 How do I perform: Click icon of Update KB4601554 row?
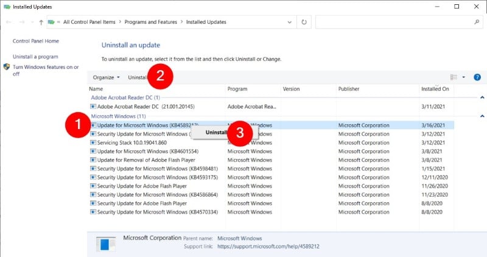pos(93,152)
